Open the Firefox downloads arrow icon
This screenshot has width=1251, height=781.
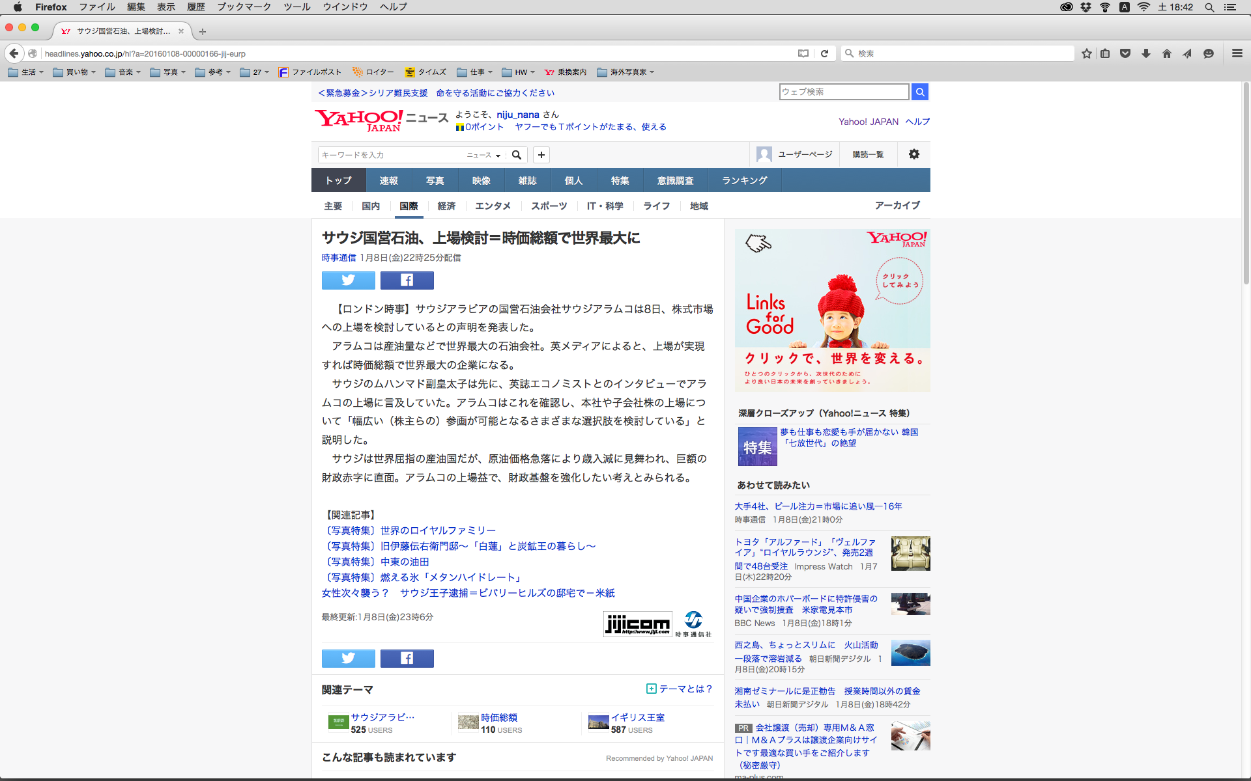click(x=1145, y=53)
